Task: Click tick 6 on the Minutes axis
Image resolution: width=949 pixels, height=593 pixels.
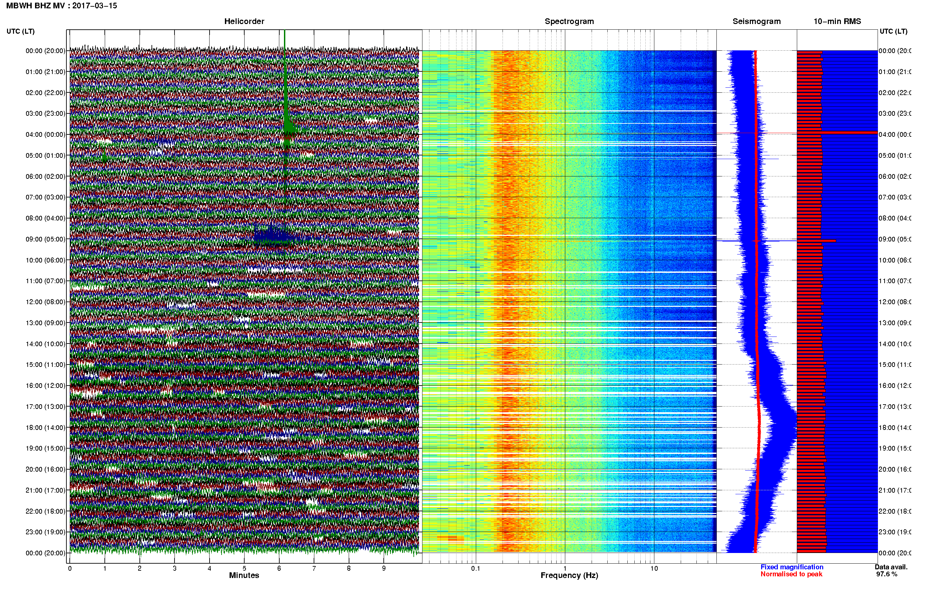Action: tap(279, 568)
